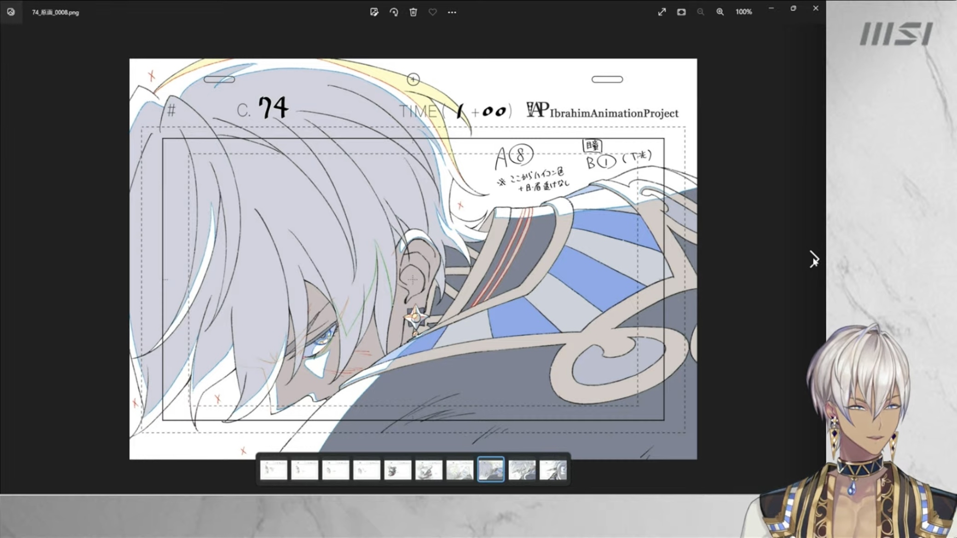Select the fifth thumbnail in the filmstrip
The height and width of the screenshot is (538, 957).
pos(398,470)
